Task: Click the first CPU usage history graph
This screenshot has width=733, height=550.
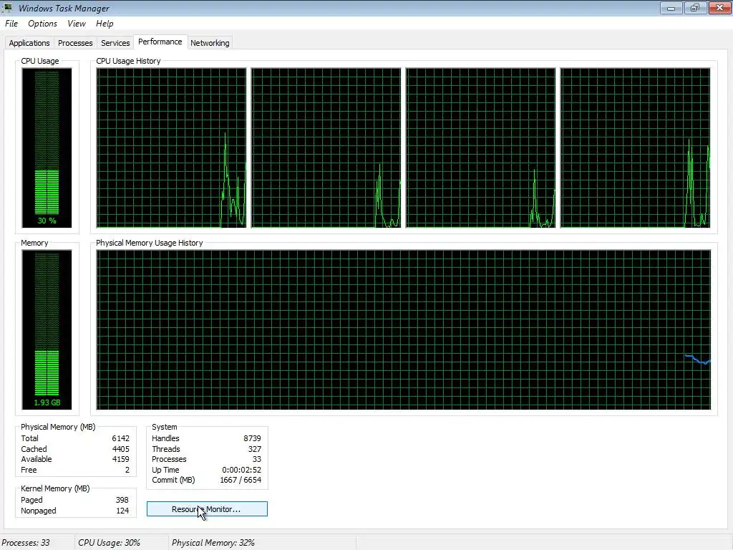Action: click(x=171, y=148)
